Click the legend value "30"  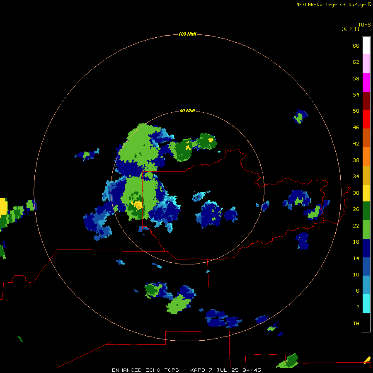click(356, 193)
